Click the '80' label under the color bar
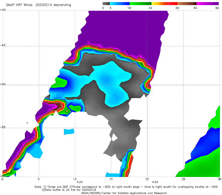The height and width of the screenshot is (195, 222). click(217, 8)
